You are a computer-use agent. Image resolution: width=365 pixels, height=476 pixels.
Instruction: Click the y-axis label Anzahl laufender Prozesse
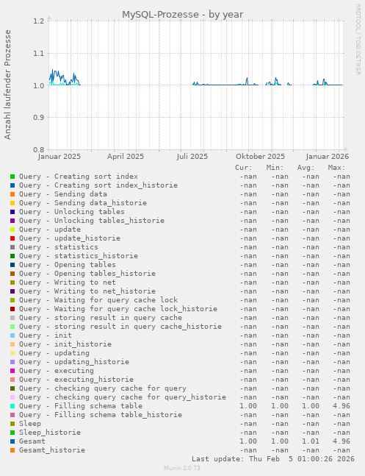[x=7, y=85]
